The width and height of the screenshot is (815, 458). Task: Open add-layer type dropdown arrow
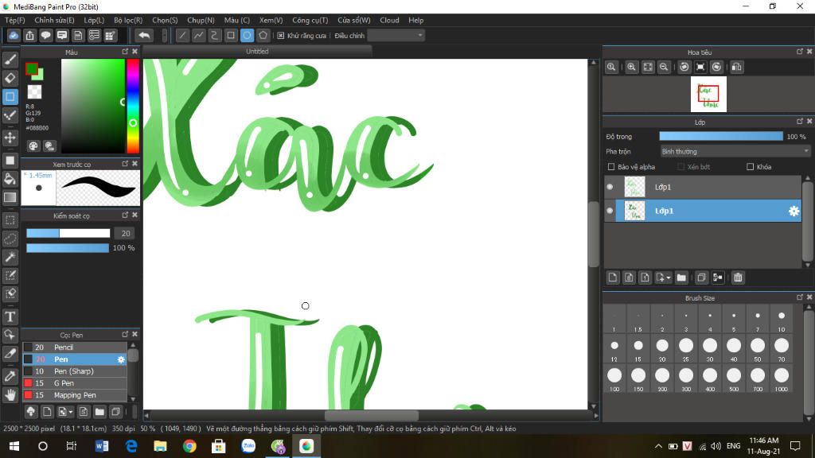click(669, 278)
